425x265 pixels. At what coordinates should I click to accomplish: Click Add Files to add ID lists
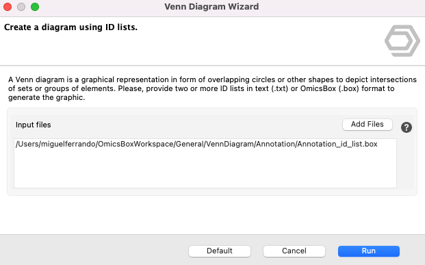point(368,124)
